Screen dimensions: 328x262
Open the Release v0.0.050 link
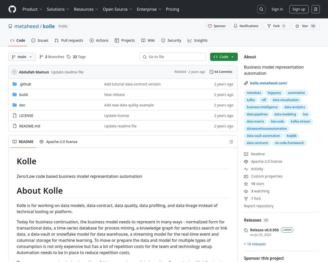click(265, 230)
